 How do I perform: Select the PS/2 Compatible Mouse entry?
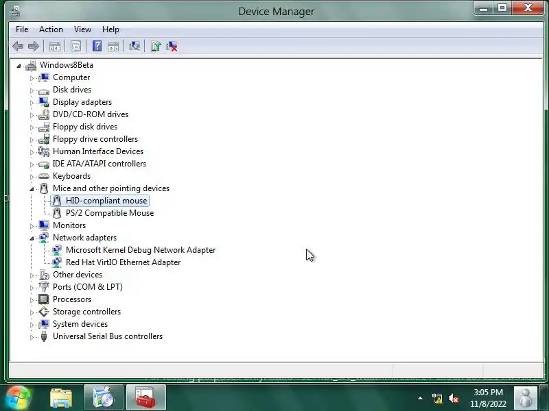110,213
